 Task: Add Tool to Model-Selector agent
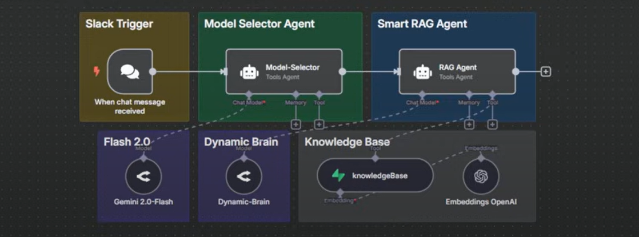tap(319, 124)
